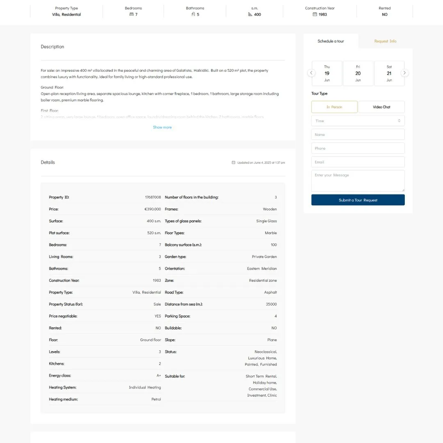This screenshot has width=443, height=443.
Task: Click Balcony surface value 100
Action: (274, 244)
